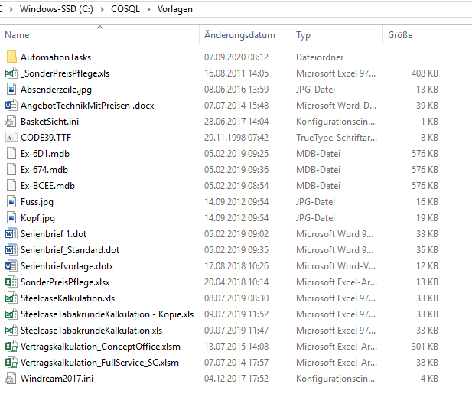Select the CODE39.TTF font file icon
Viewport: 472px width, 394px height.
click(11, 138)
